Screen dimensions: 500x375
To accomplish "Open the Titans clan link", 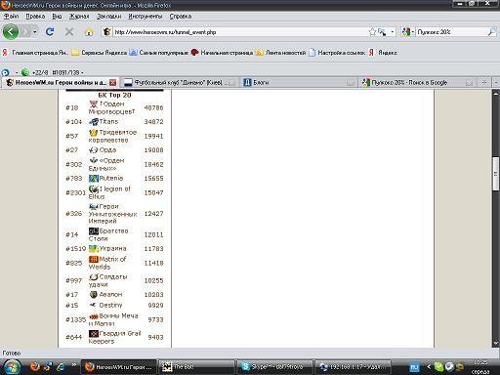I will click(108, 121).
